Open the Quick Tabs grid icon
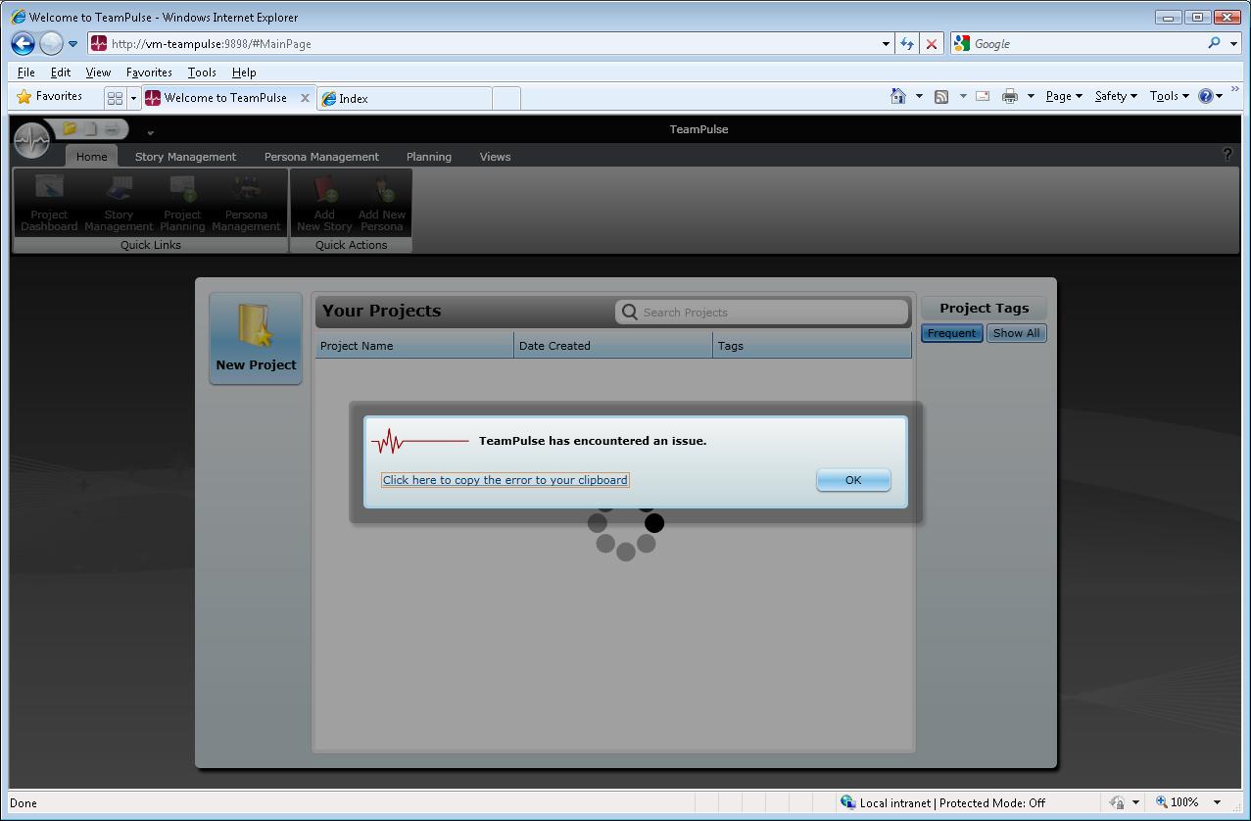Image resolution: width=1251 pixels, height=821 pixels. tap(115, 98)
